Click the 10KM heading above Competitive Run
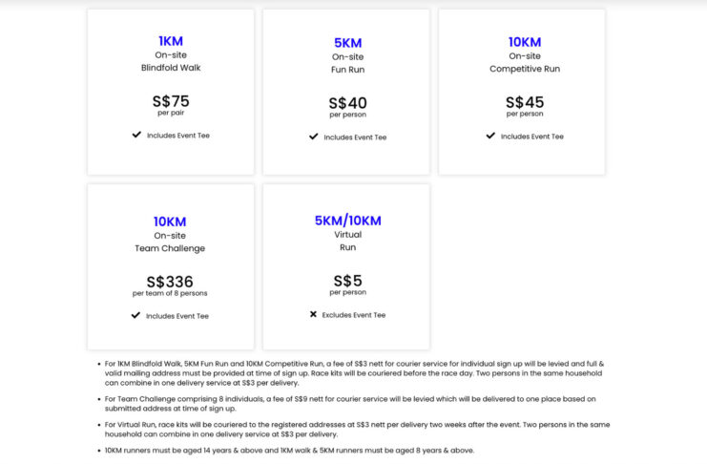The width and height of the screenshot is (707, 464). point(525,42)
